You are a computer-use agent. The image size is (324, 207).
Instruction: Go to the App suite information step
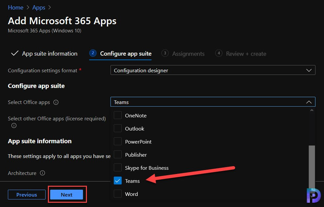[44, 54]
